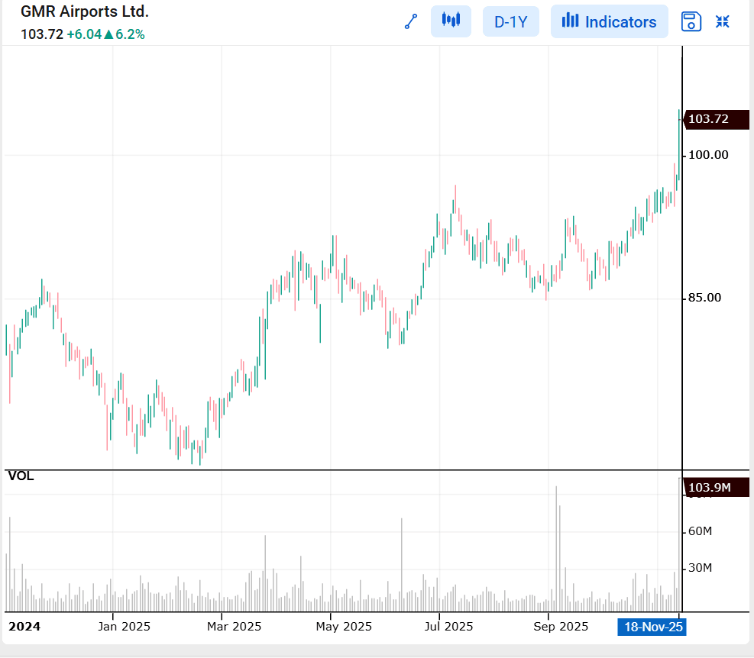Click the 100.00 price axis label
754x658 pixels.
pos(708,155)
